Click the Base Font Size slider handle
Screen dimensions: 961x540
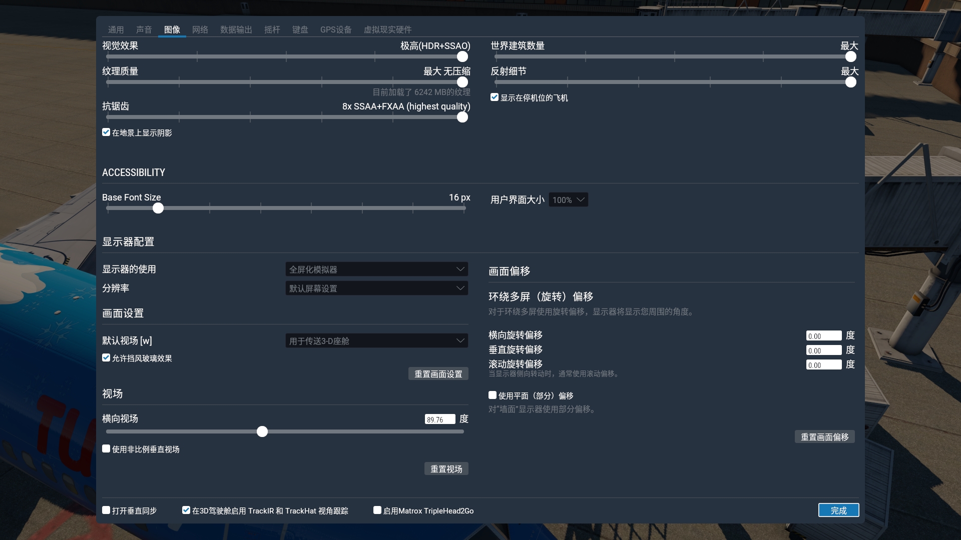[158, 208]
